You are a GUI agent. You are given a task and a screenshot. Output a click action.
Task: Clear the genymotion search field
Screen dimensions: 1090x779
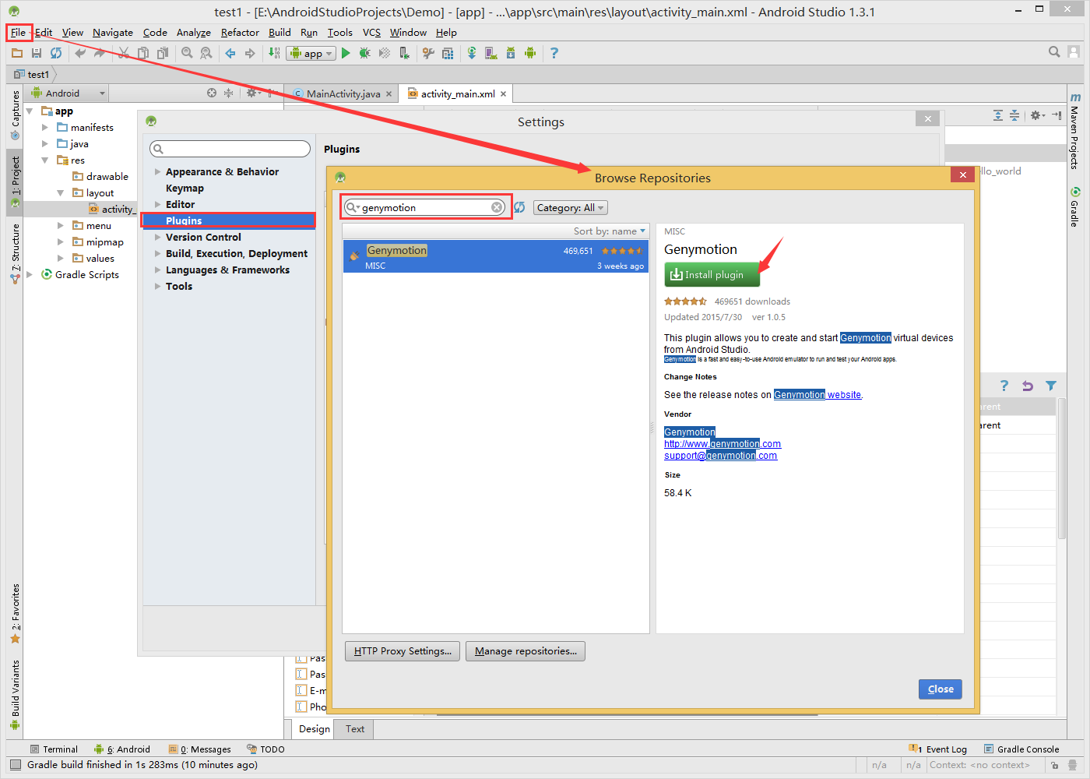[497, 207]
